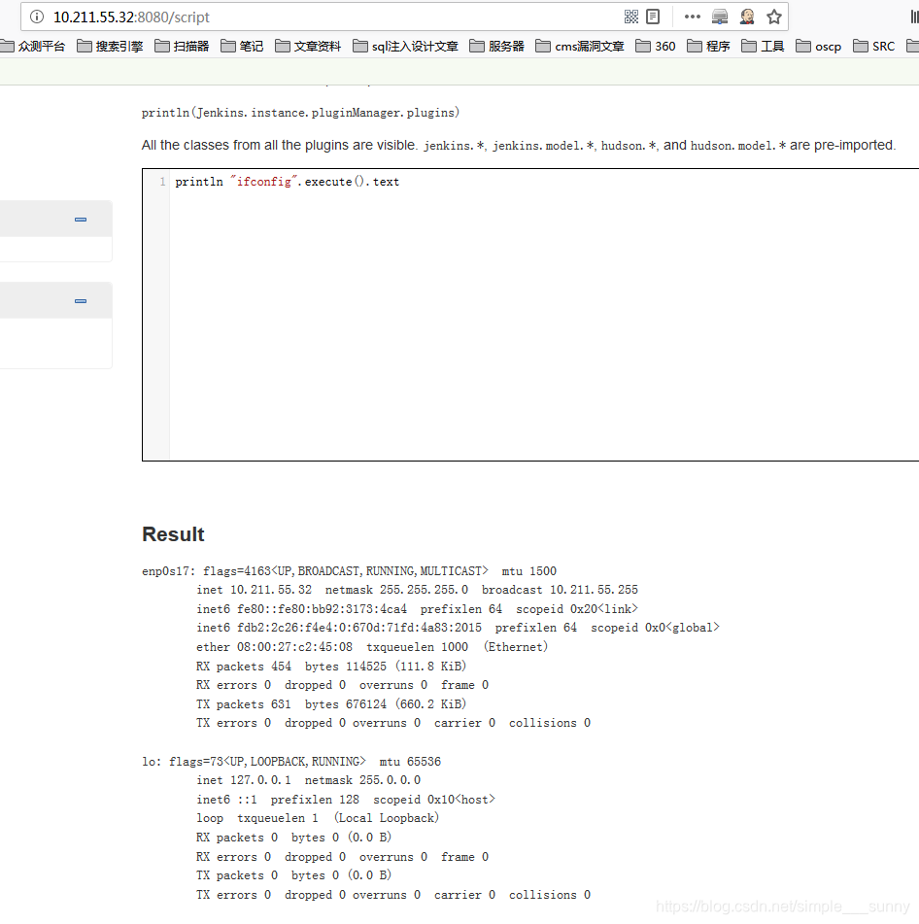Click the lo: flags=73 loopback line
Screen dimensions: 919x924
[291, 762]
